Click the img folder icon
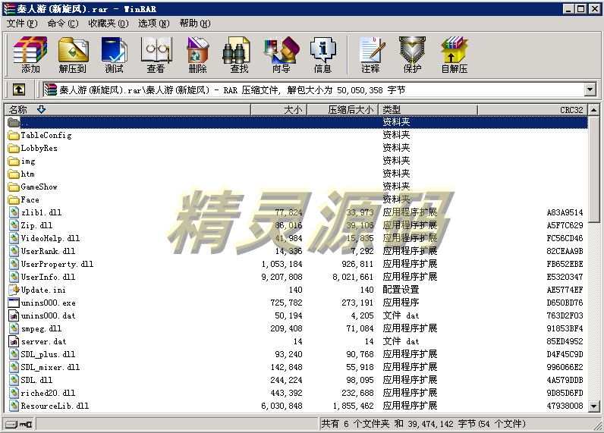Viewport: 604px width, 433px height. [x=14, y=162]
